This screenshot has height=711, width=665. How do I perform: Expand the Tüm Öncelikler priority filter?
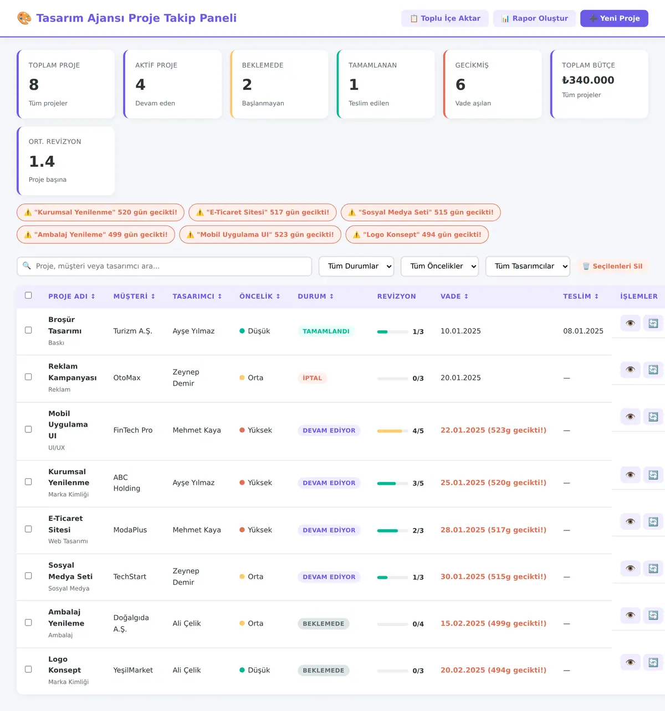point(439,267)
